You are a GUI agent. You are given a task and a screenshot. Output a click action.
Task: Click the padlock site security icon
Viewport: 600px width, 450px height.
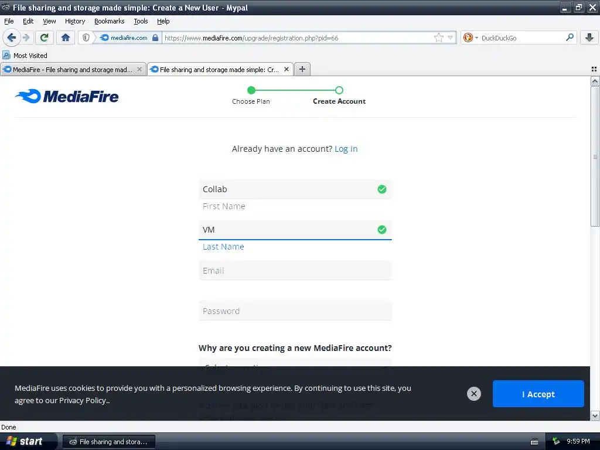[155, 37]
